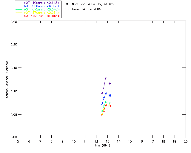The width and height of the screenshot is (191, 153).
Task: Click the x-axis tick label 15
Action: click(x=130, y=141)
